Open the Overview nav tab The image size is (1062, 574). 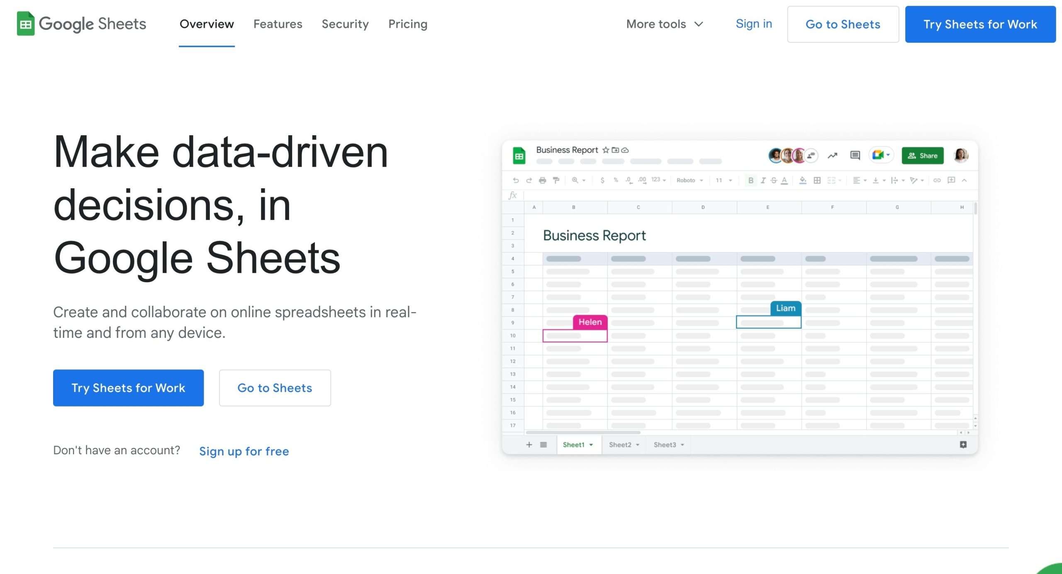[x=207, y=24]
